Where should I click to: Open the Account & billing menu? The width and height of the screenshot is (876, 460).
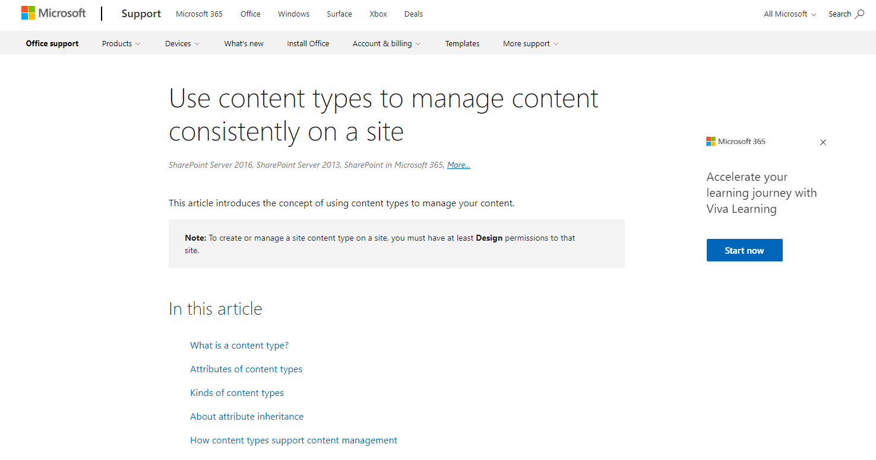click(x=386, y=43)
